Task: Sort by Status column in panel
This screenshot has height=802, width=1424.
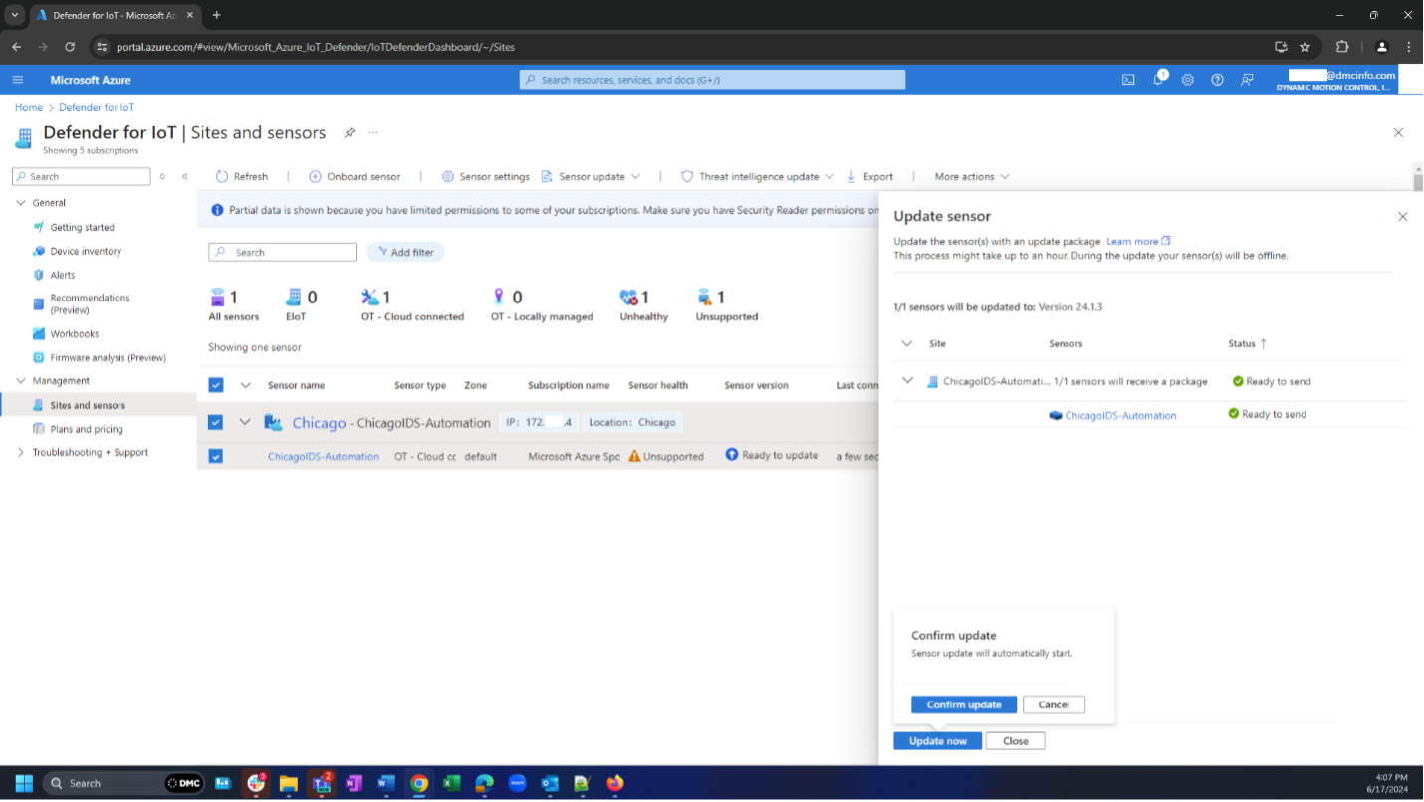Action: point(1247,343)
